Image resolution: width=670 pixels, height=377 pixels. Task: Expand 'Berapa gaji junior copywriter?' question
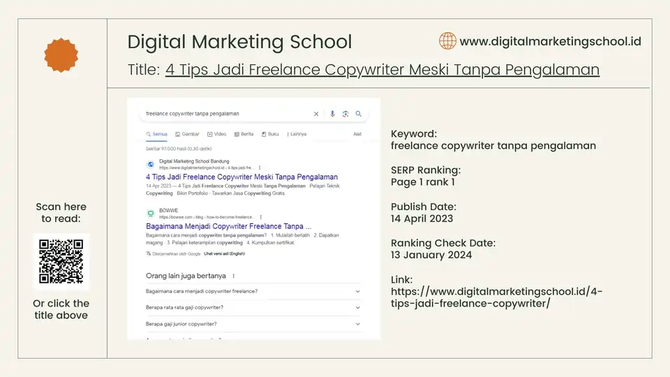coord(253,324)
